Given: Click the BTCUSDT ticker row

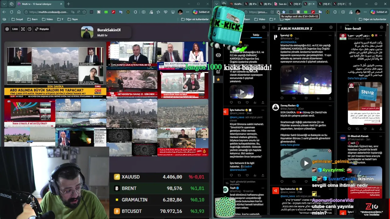Looking at the screenshot, I should coord(159,211).
